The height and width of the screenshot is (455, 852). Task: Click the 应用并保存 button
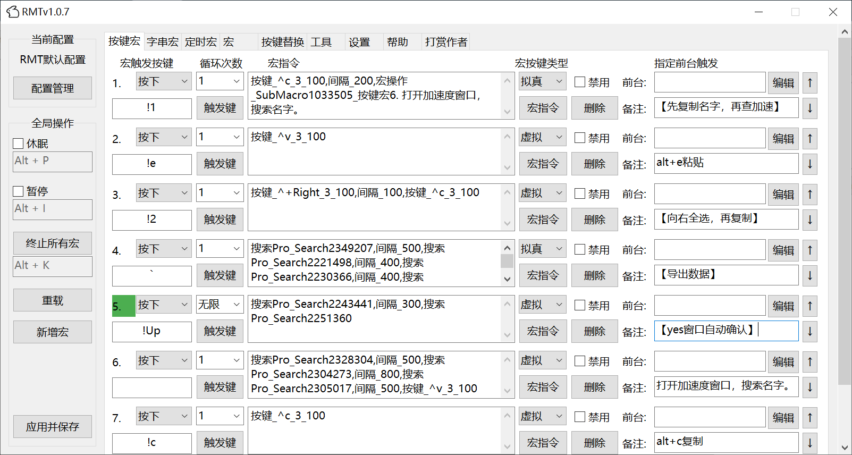coord(53,427)
